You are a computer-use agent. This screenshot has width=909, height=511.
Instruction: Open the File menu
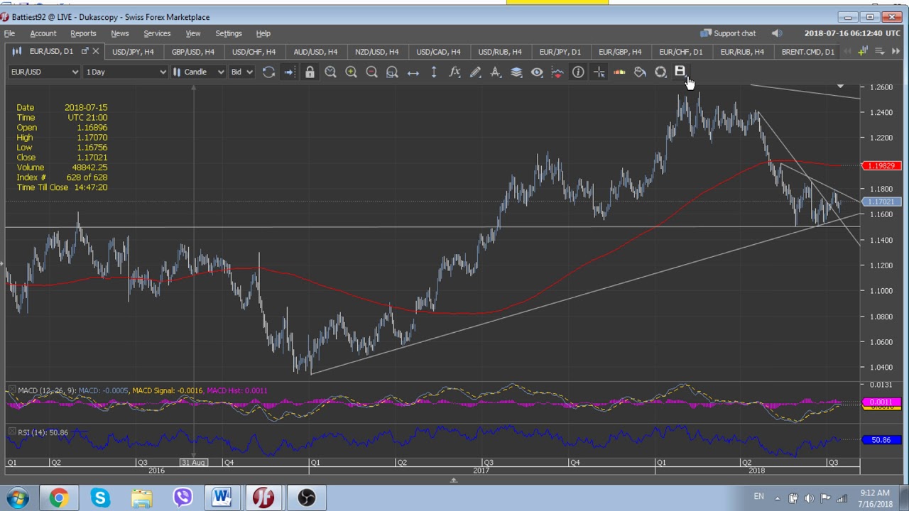tap(10, 33)
